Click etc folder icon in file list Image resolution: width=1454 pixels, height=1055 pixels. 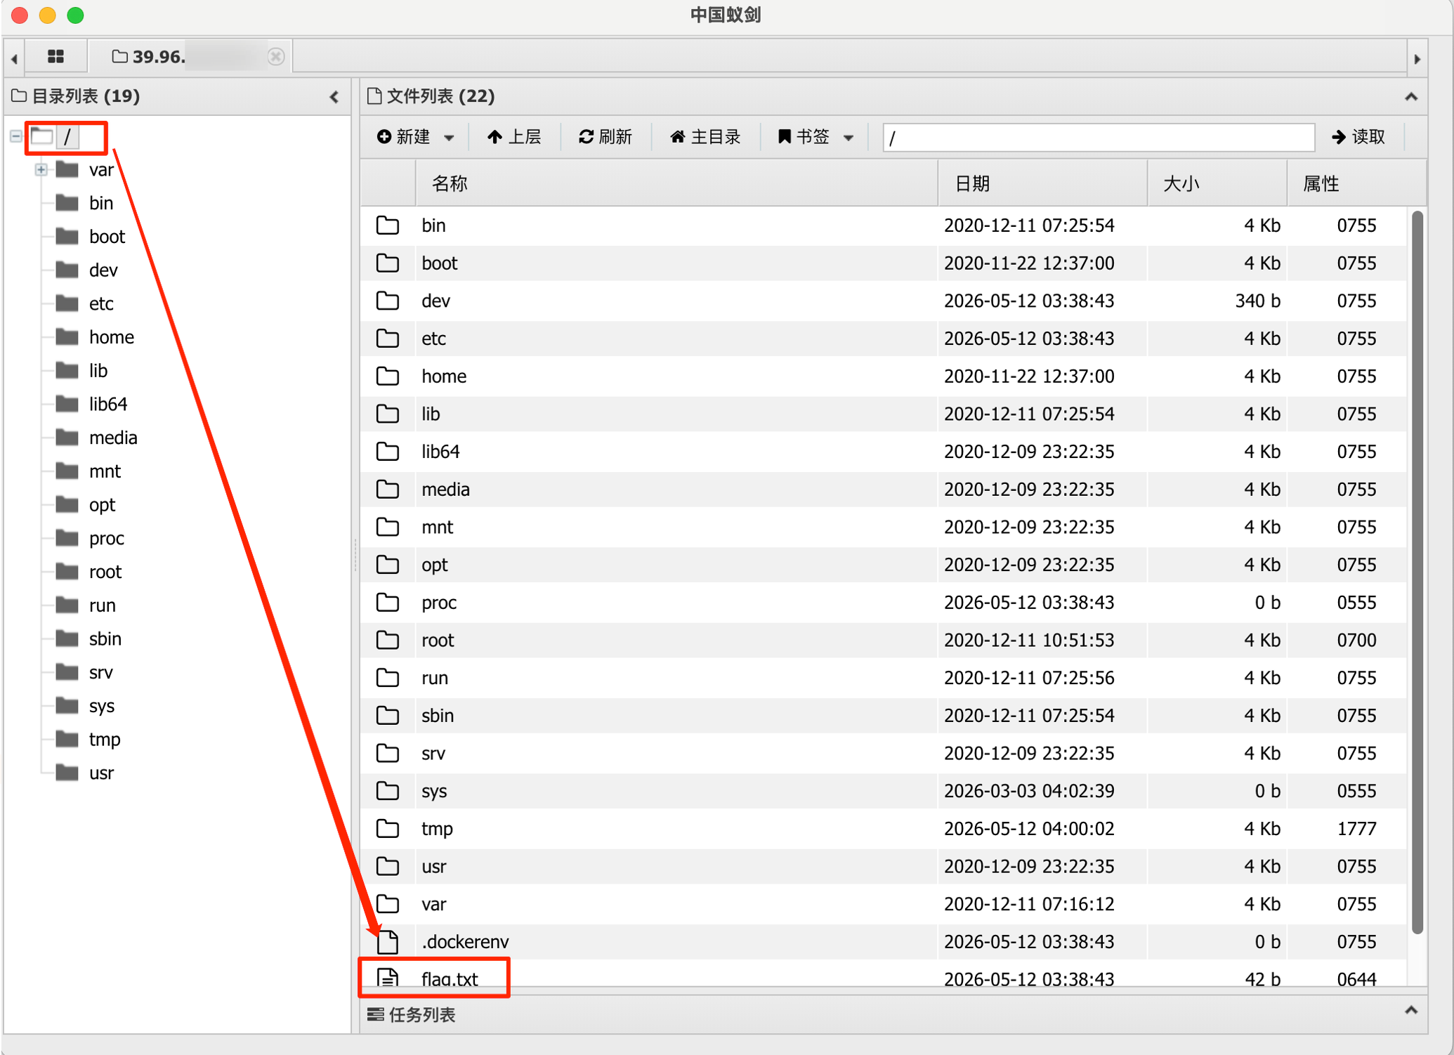point(387,339)
